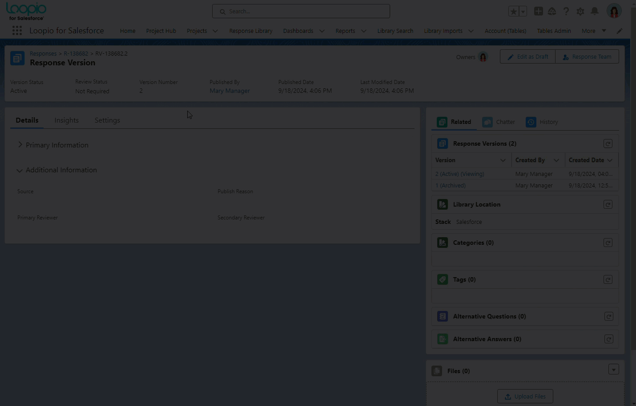The height and width of the screenshot is (406, 636).
Task: Collapse the Additional Information section
Action: [20, 170]
